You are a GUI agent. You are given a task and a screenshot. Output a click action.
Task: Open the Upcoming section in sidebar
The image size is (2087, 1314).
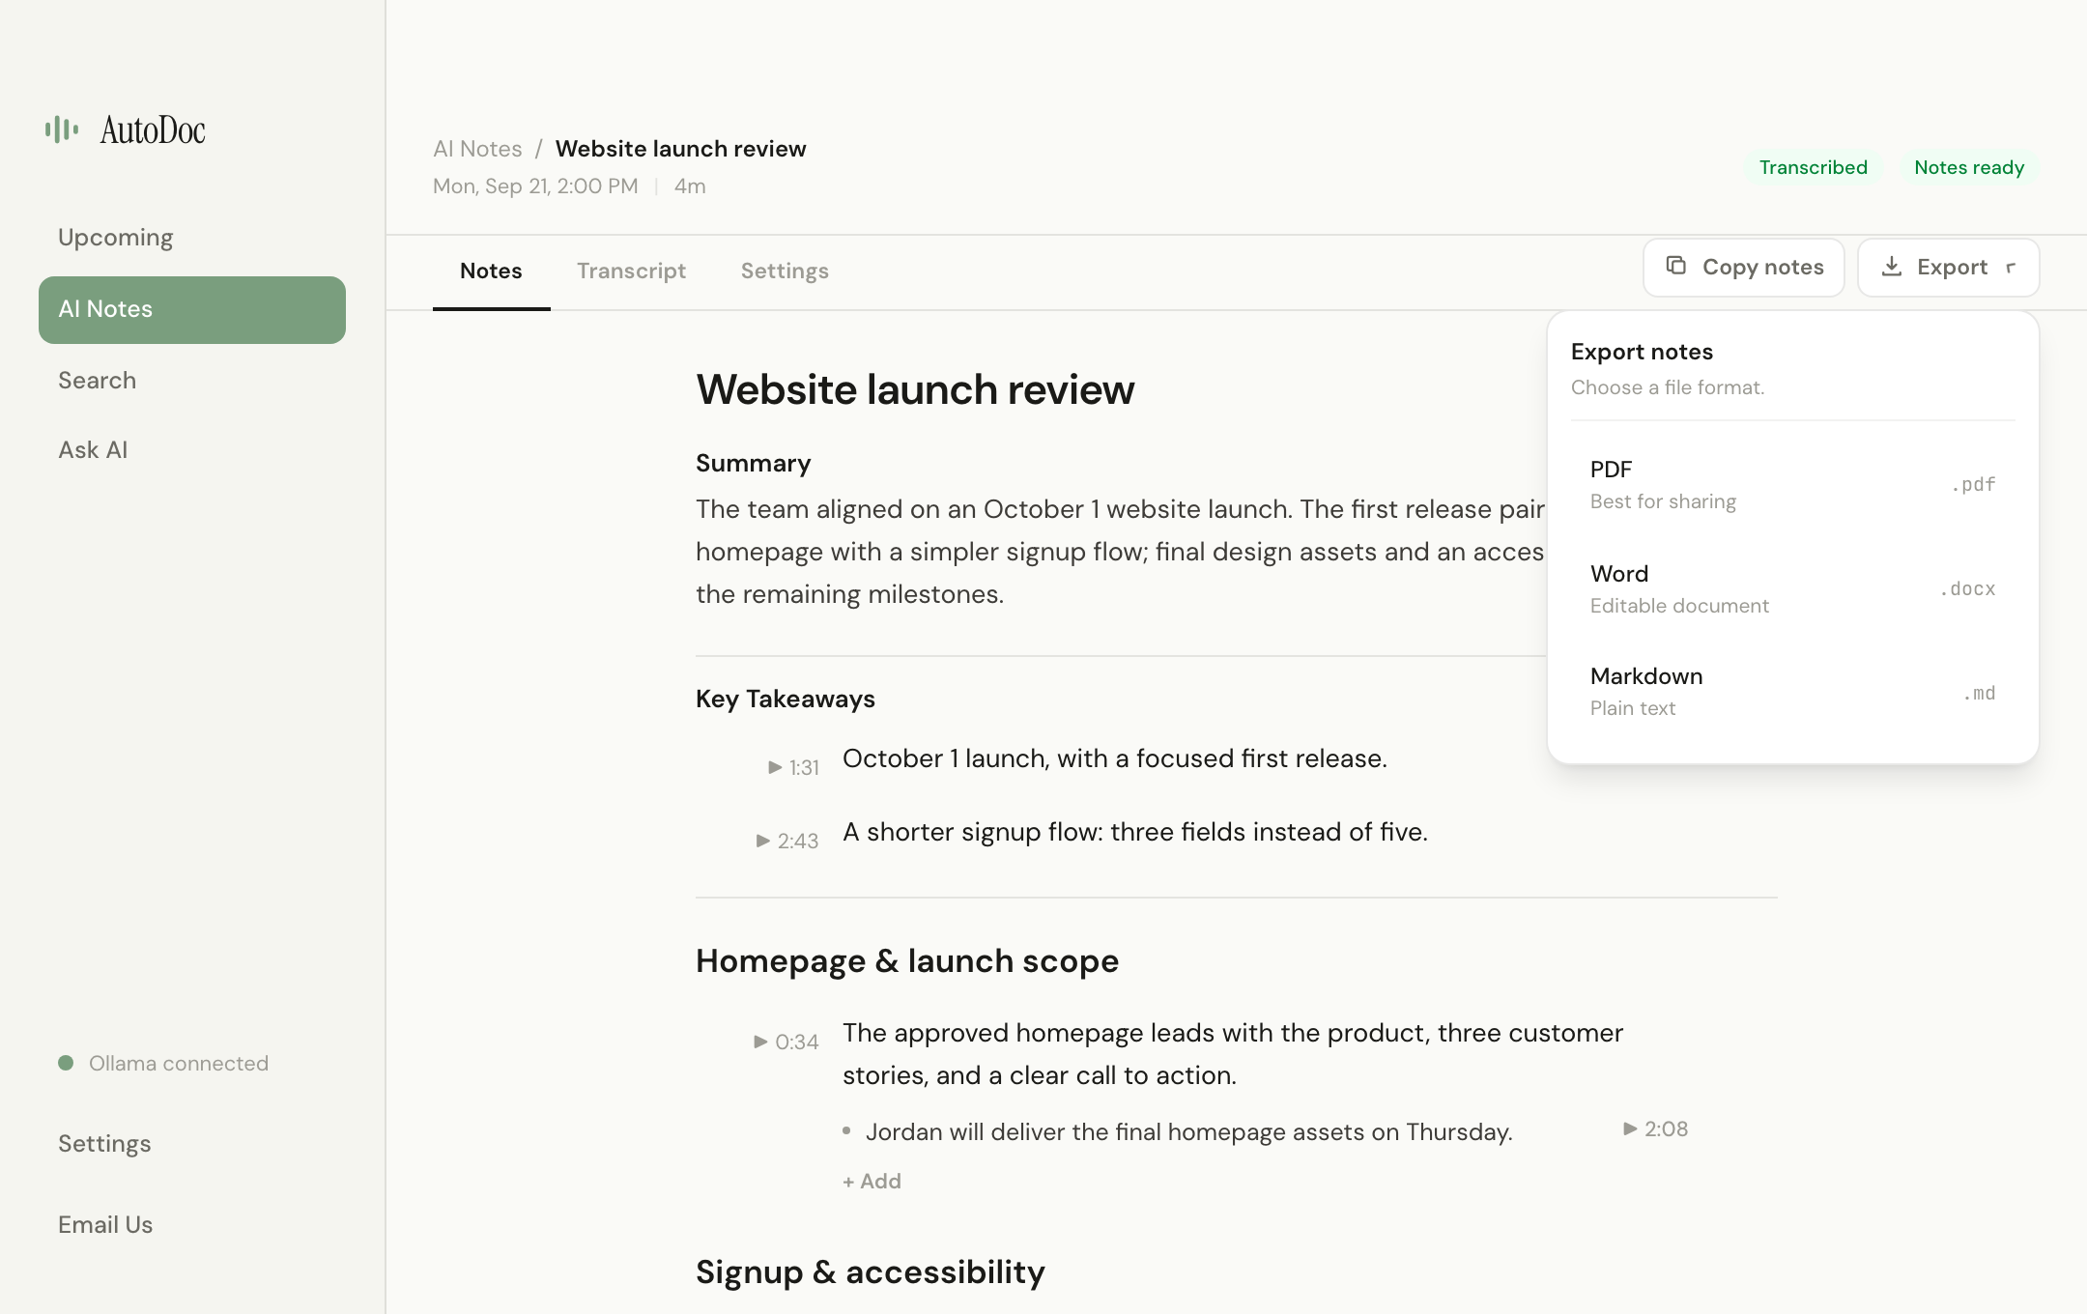[192, 238]
